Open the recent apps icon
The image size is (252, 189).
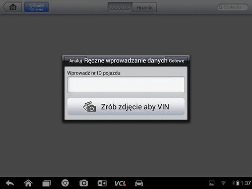(46, 183)
